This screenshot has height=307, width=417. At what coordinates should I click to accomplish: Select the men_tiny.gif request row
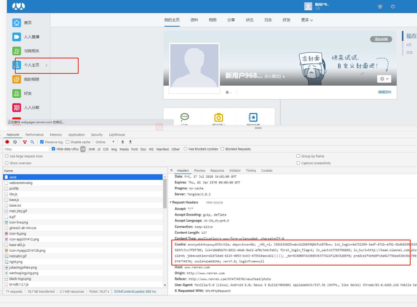[83, 211]
